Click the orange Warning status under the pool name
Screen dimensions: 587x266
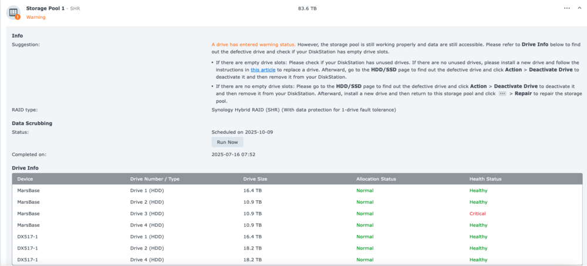click(x=36, y=17)
